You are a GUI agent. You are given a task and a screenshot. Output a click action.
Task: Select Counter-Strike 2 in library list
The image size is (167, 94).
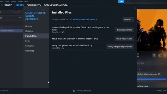click(x=11, y=31)
